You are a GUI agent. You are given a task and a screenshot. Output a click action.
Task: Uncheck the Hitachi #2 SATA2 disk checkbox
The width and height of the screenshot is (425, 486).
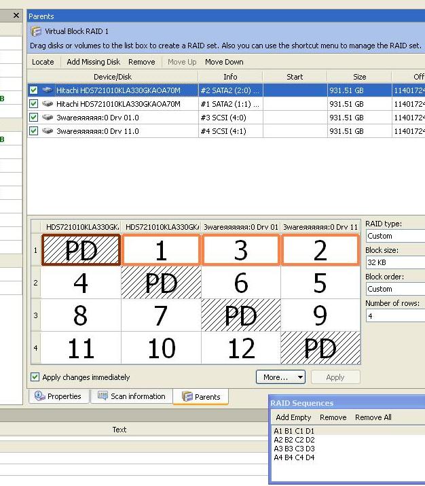33,90
